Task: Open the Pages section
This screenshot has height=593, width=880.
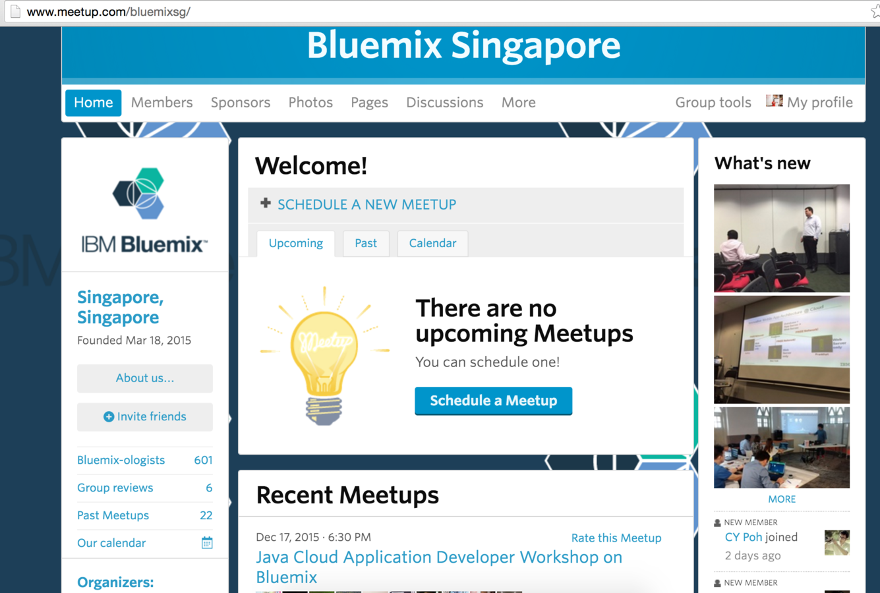Action: (x=369, y=103)
